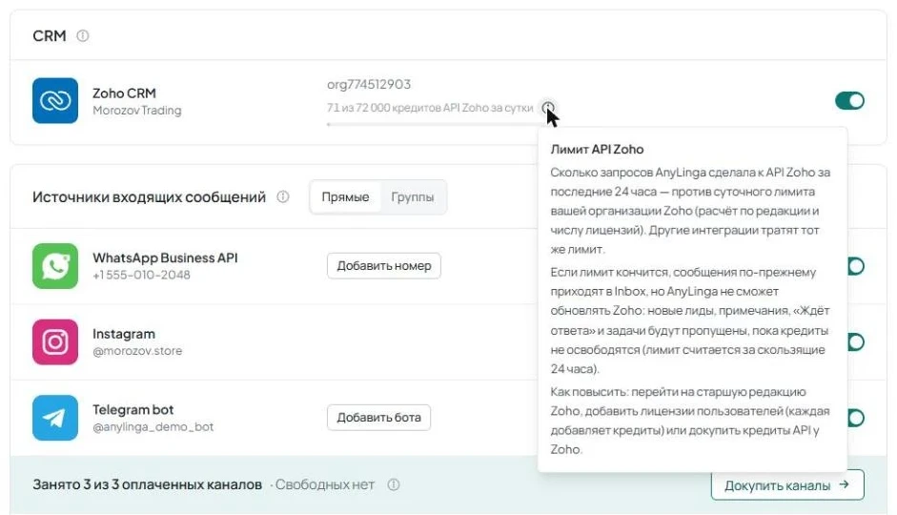
Task: Click the Instagram name label
Action: (x=124, y=334)
